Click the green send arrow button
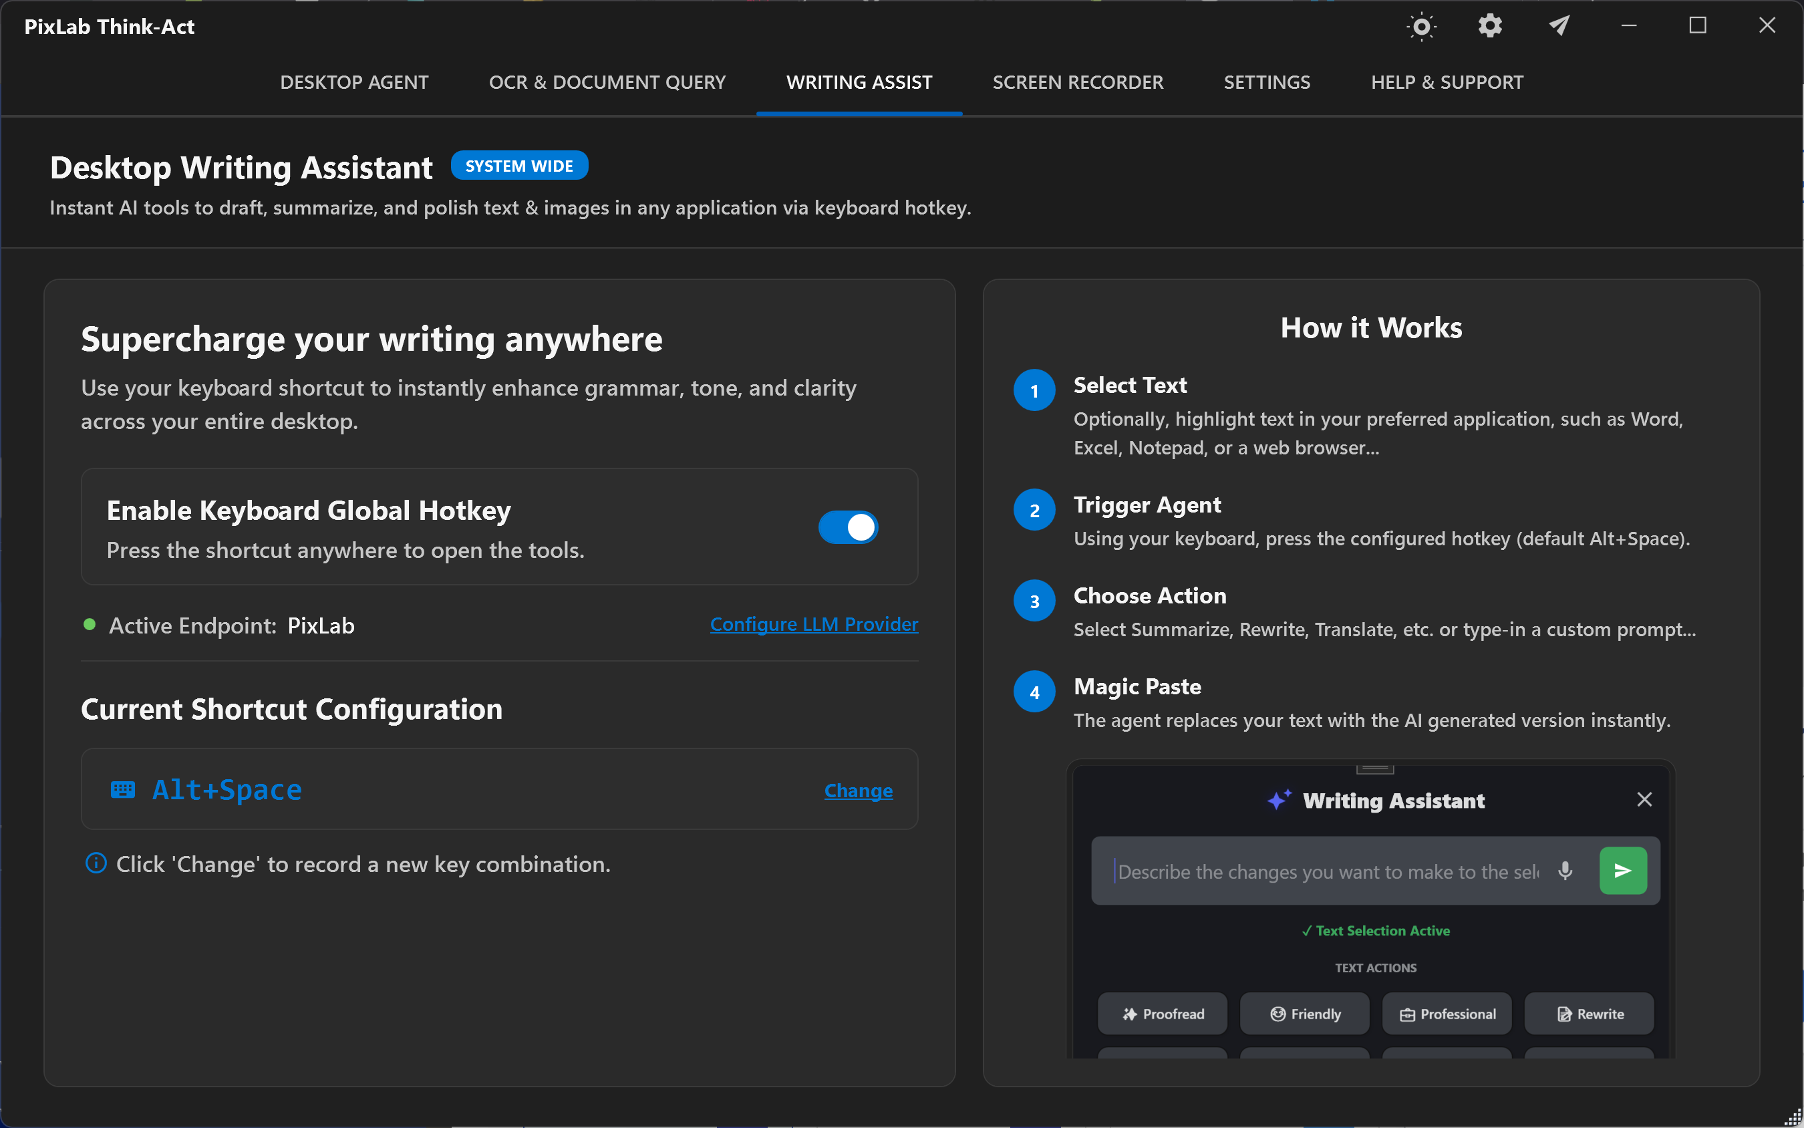Image resolution: width=1804 pixels, height=1128 pixels. [x=1623, y=871]
